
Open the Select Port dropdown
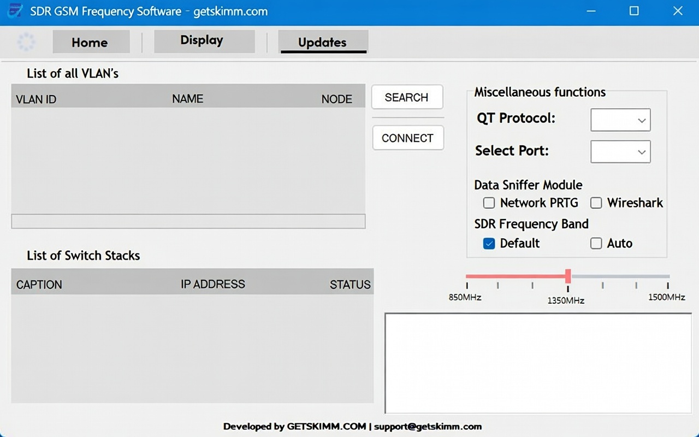[620, 152]
